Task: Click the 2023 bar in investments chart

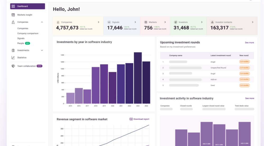Action: pyautogui.click(x=138, y=78)
